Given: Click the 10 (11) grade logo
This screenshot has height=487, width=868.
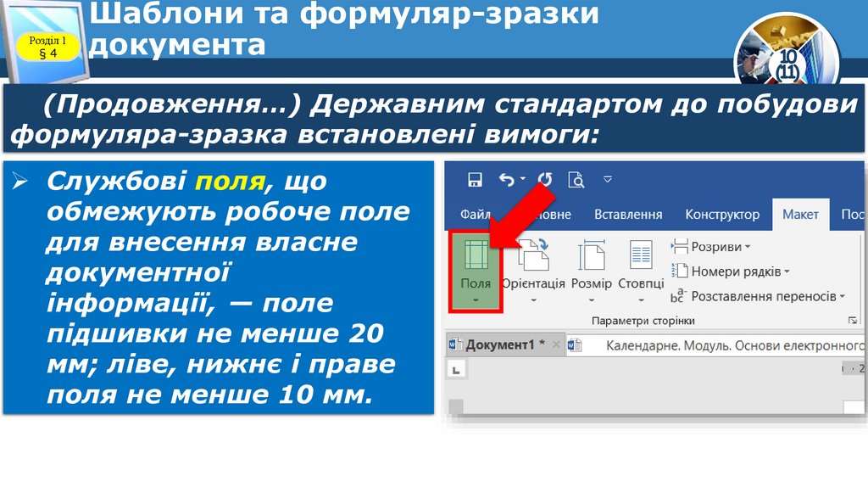Looking at the screenshot, I should [x=787, y=48].
